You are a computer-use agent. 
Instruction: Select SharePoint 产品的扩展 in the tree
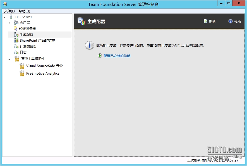click(x=37, y=40)
